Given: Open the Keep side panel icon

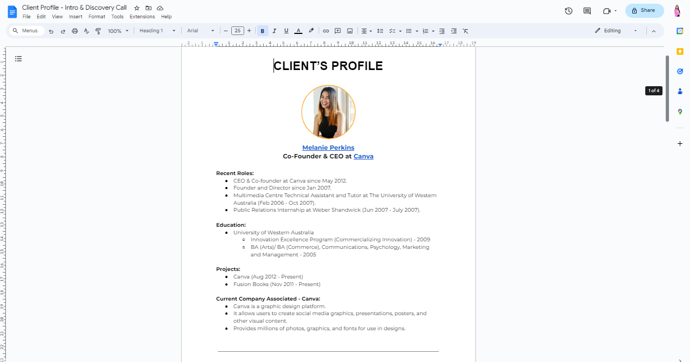Looking at the screenshot, I should point(680,51).
